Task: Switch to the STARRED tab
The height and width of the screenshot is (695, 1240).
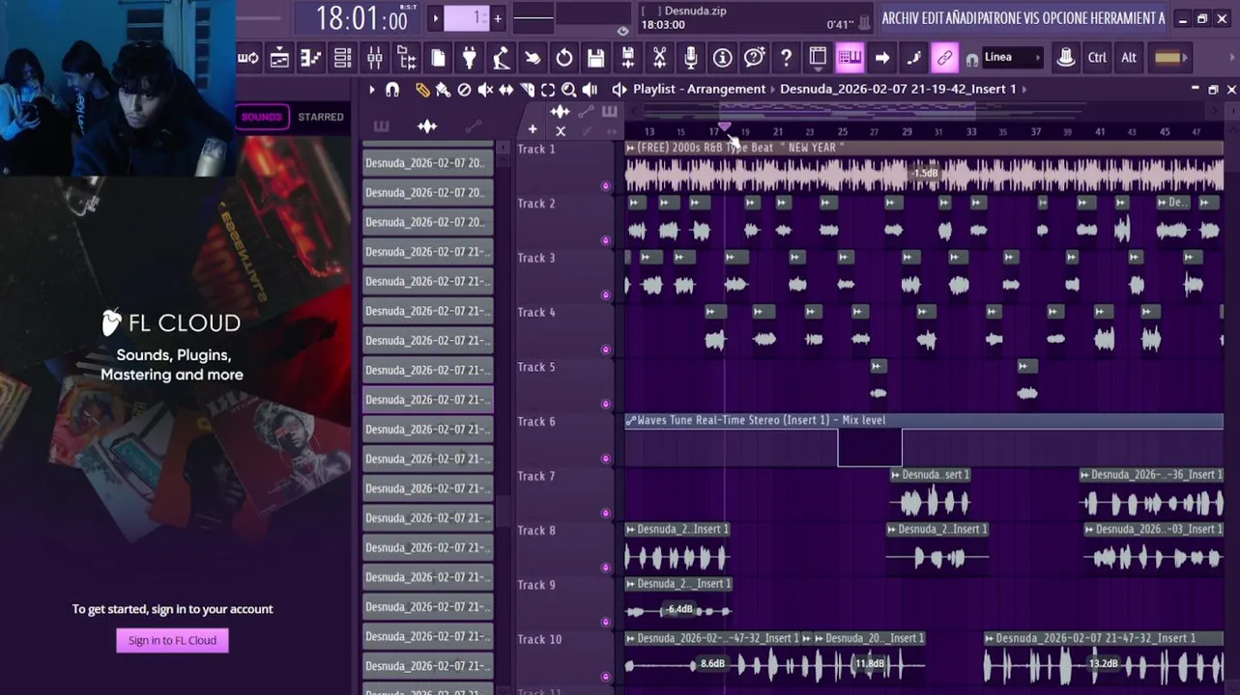Action: tap(321, 117)
